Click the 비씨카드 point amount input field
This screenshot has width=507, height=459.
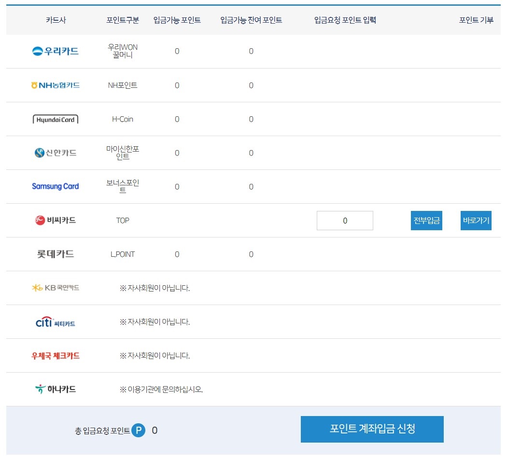click(x=345, y=220)
